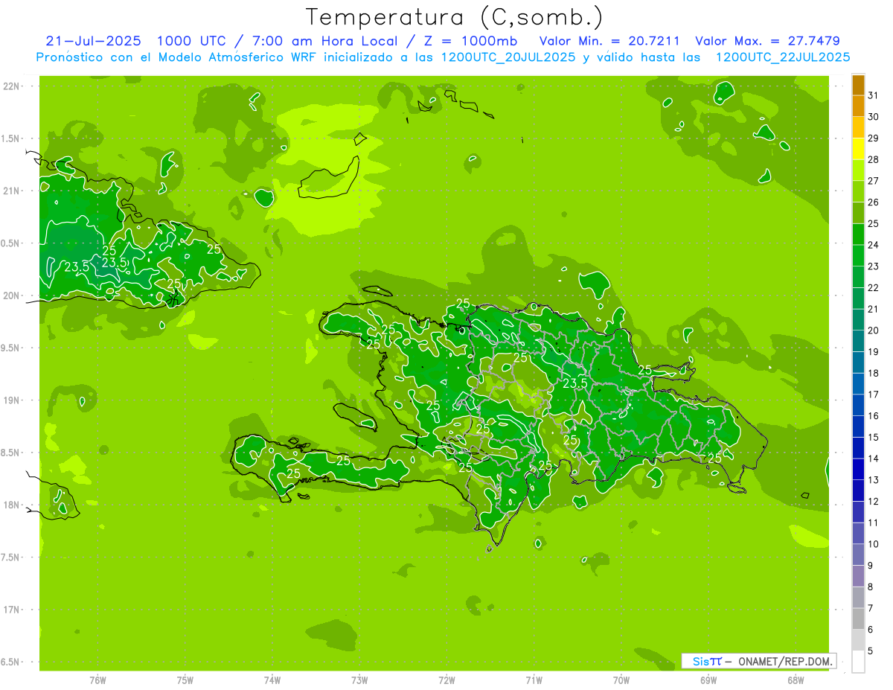
Task: Click the legend scale number '31'
Action: click(873, 95)
